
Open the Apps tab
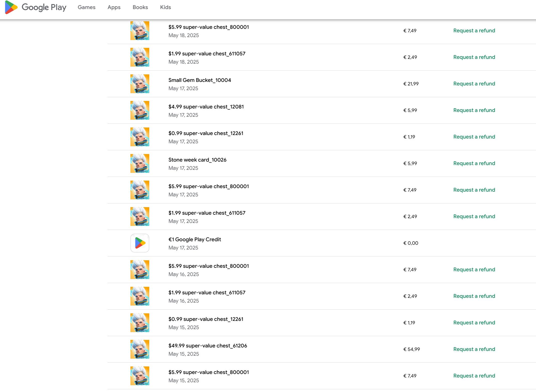pos(114,7)
